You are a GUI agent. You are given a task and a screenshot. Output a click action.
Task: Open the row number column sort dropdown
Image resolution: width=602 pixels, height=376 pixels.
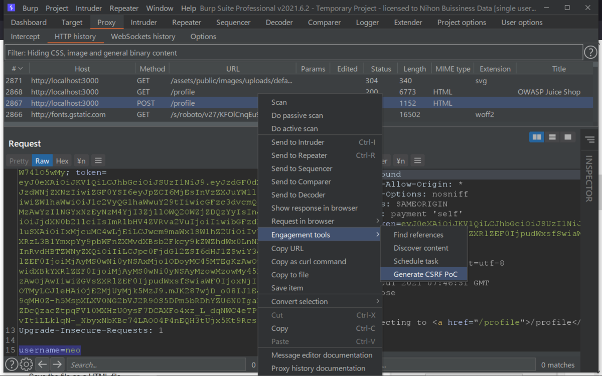(20, 69)
